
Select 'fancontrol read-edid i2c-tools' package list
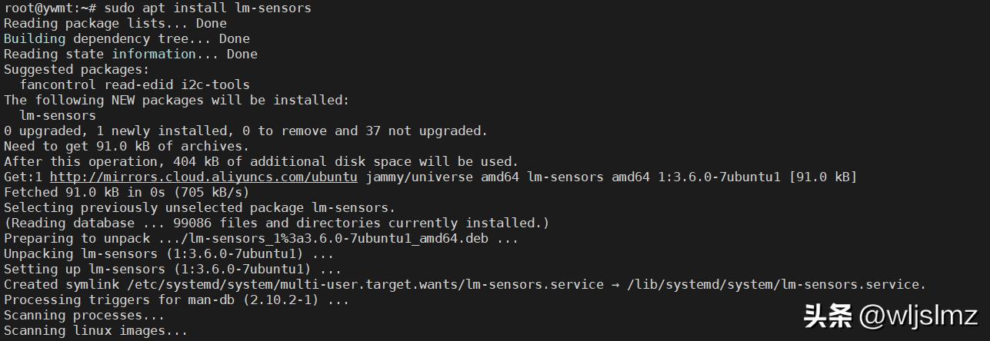click(x=135, y=84)
